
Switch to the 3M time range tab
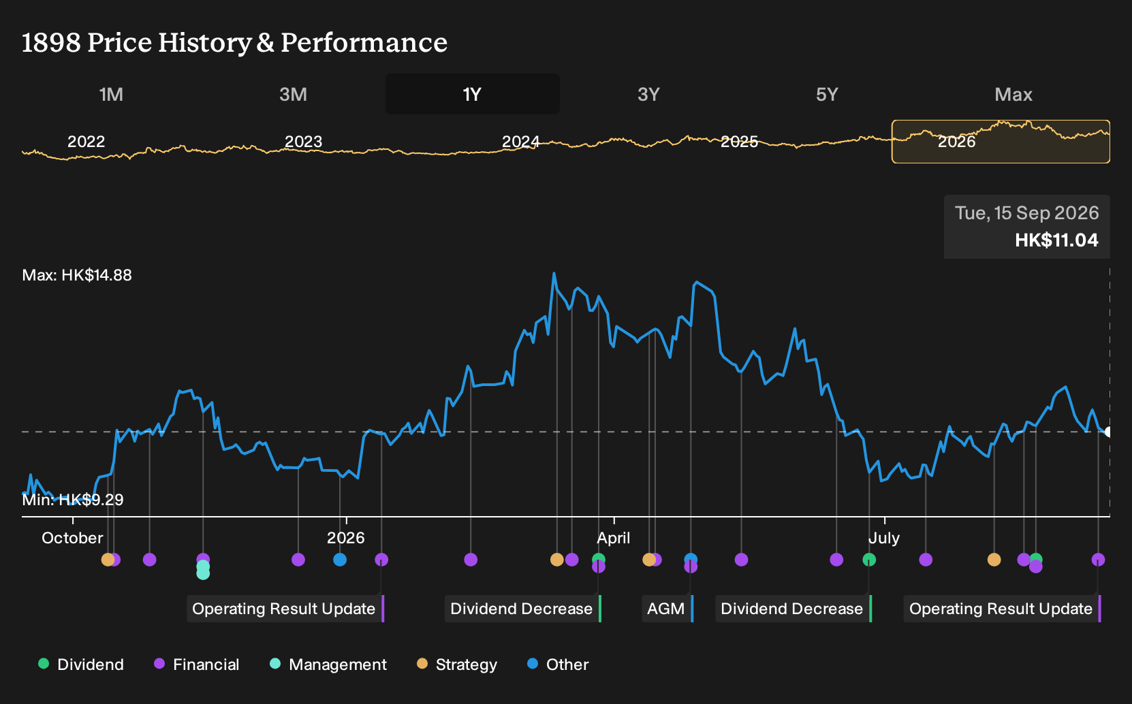[x=293, y=94]
